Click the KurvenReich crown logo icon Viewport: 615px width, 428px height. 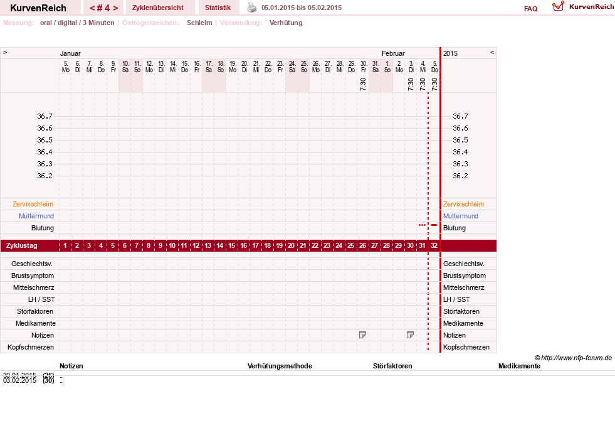[558, 6]
